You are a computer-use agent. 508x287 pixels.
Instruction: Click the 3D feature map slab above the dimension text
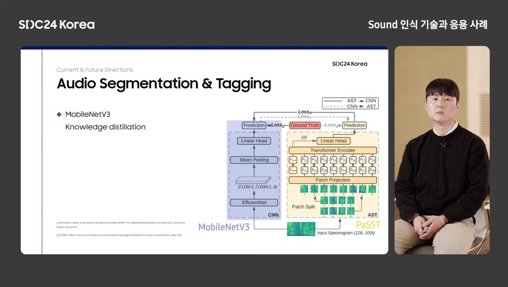coord(253,180)
